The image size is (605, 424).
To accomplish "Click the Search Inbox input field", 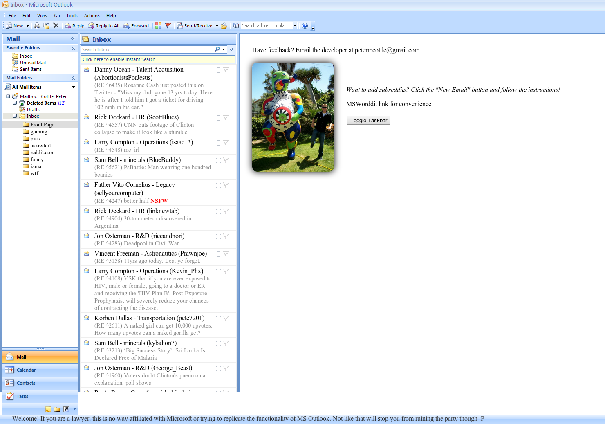I will point(147,49).
